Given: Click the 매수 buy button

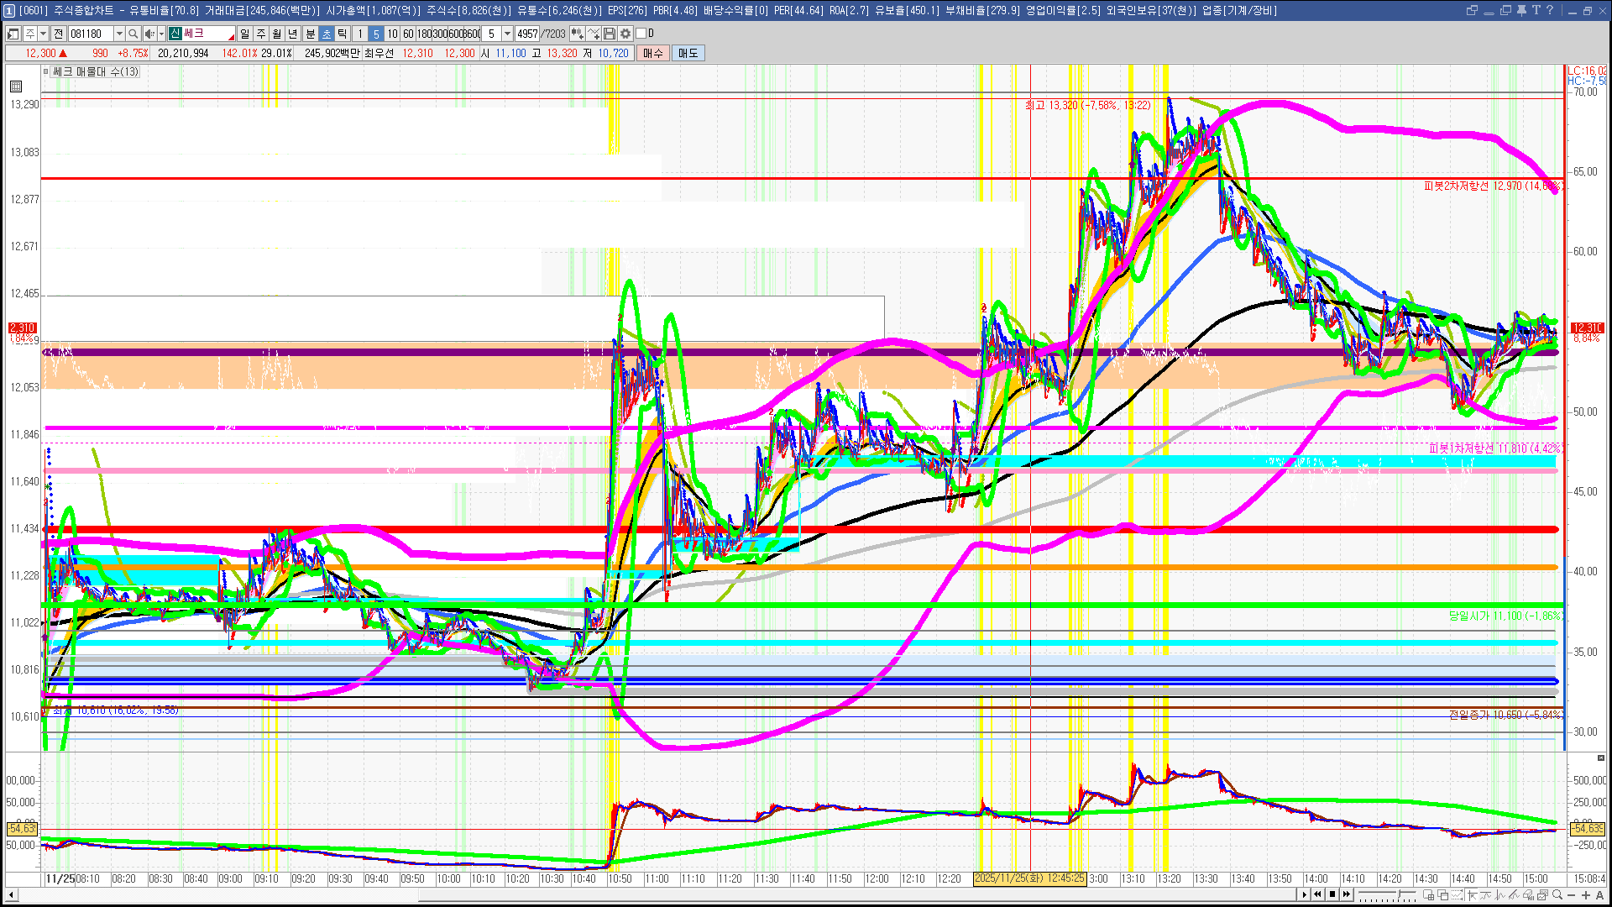Looking at the screenshot, I should point(653,53).
